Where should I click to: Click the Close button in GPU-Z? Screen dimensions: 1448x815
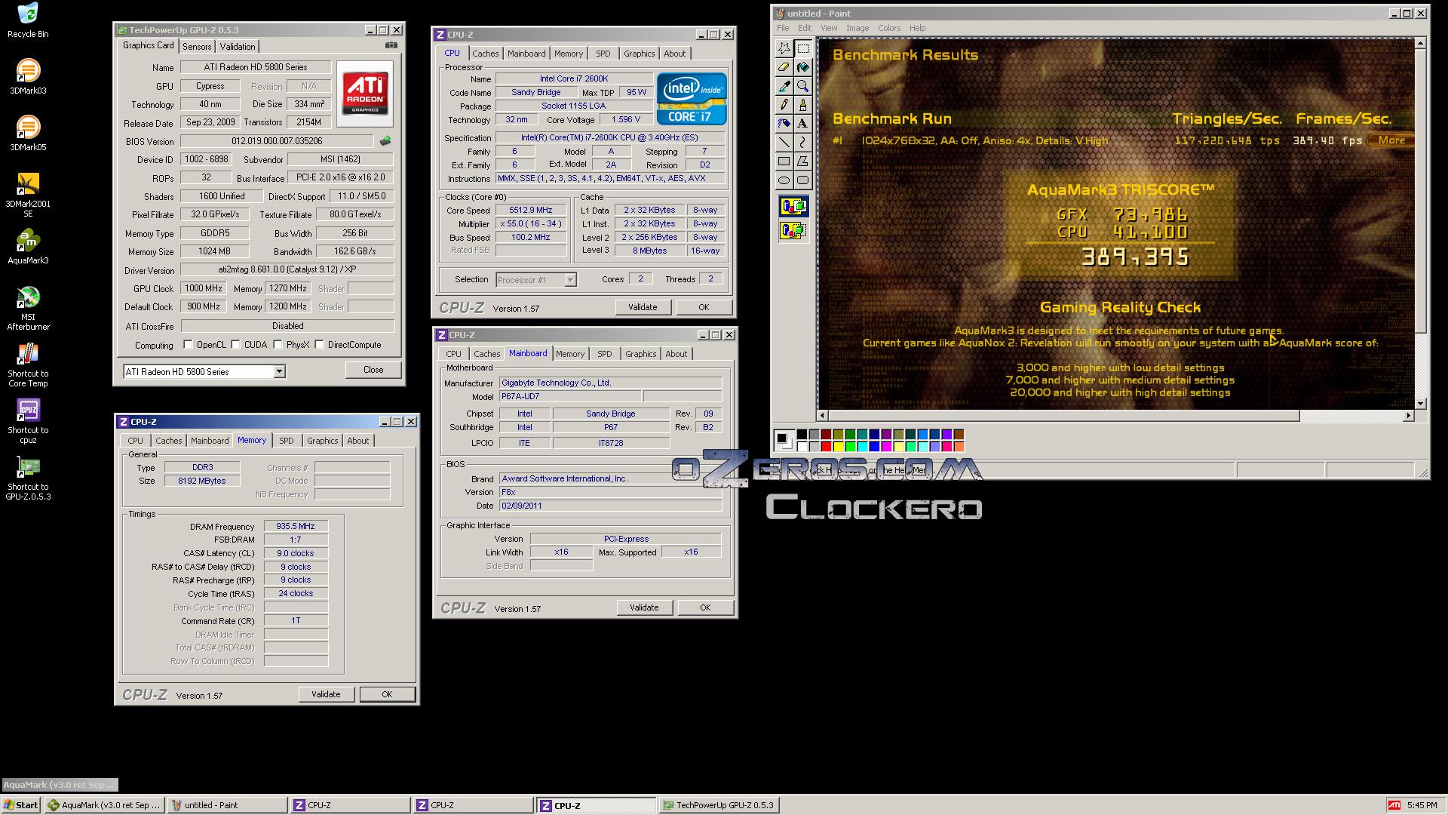click(373, 370)
